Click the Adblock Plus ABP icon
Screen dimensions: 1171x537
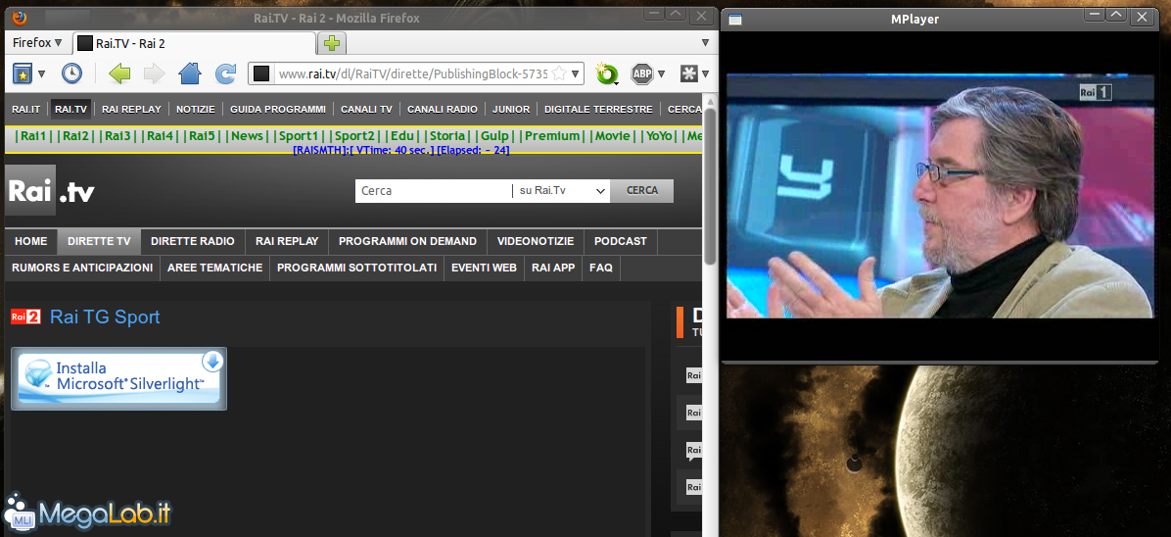[x=642, y=73]
